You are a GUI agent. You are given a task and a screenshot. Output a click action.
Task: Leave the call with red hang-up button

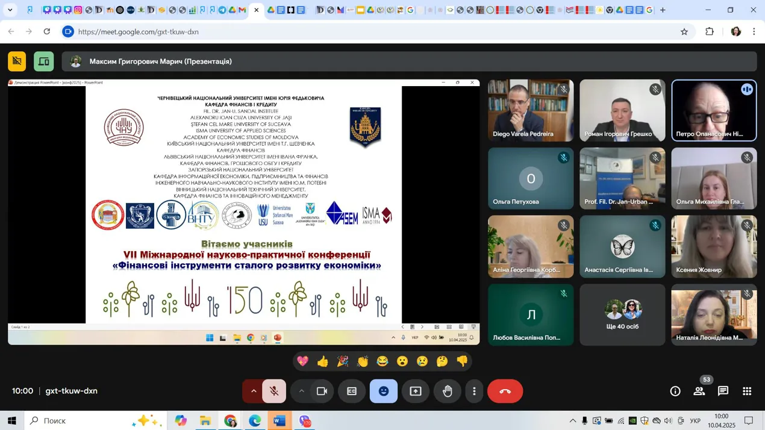[x=505, y=391]
